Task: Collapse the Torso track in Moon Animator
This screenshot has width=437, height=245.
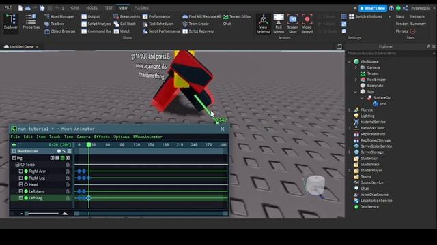Action: [17, 165]
